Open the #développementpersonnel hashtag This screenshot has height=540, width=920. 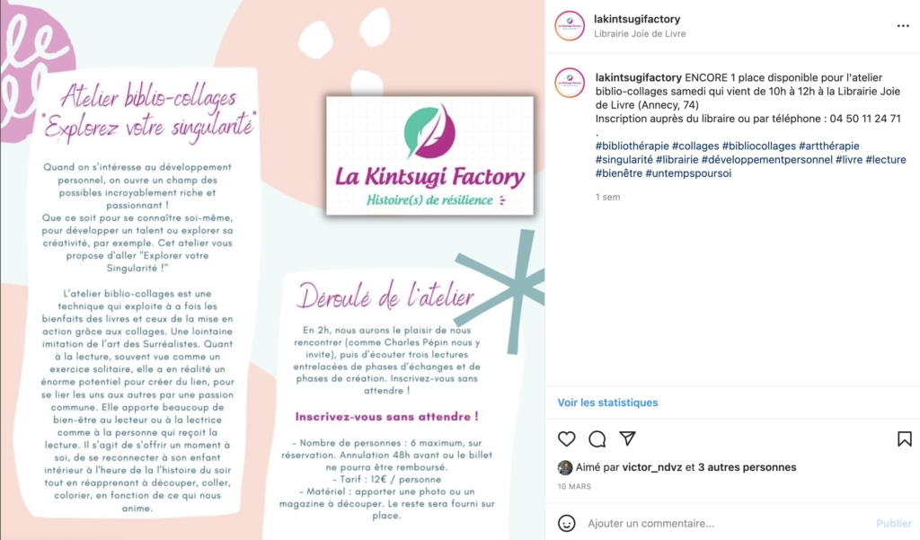point(766,160)
